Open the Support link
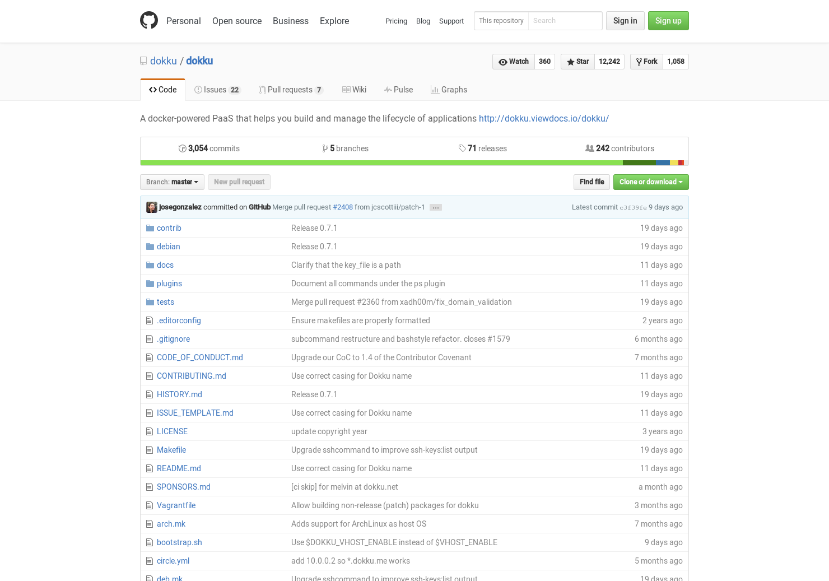This screenshot has width=829, height=581. click(x=451, y=21)
